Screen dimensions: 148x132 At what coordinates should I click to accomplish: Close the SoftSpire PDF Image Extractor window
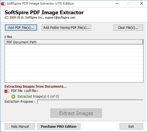[x=142, y=3]
